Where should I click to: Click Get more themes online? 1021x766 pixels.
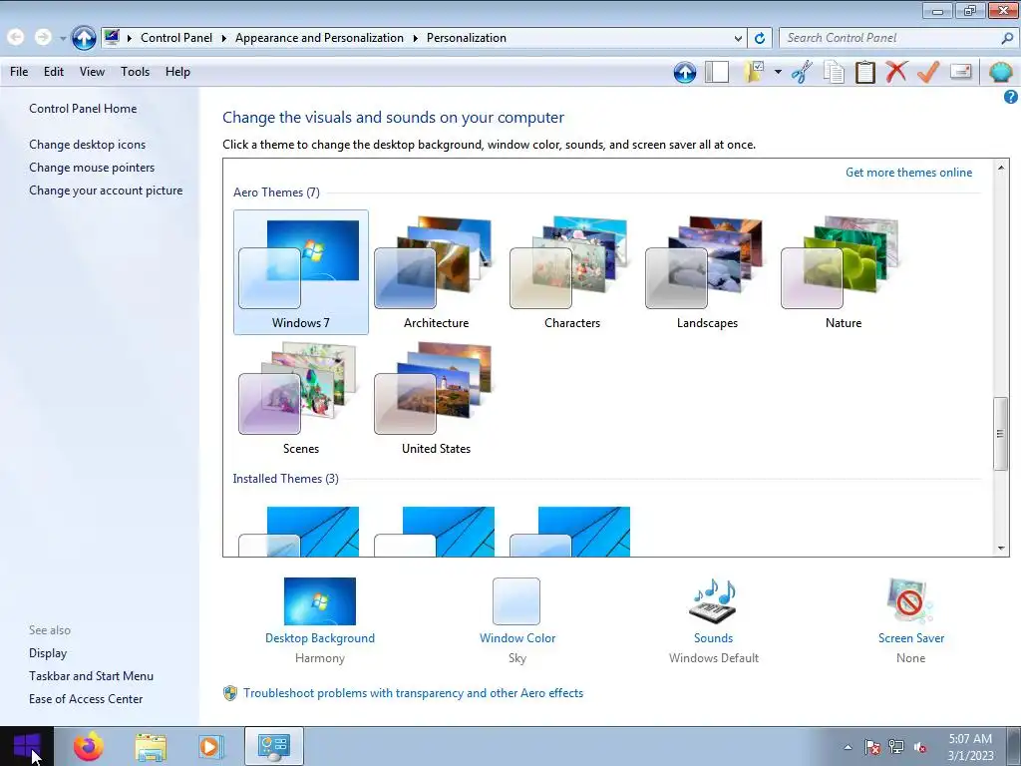click(x=908, y=173)
